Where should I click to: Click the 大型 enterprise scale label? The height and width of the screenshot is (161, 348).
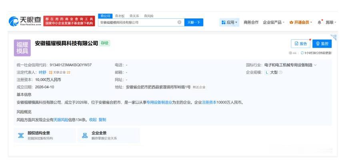pos(274,72)
